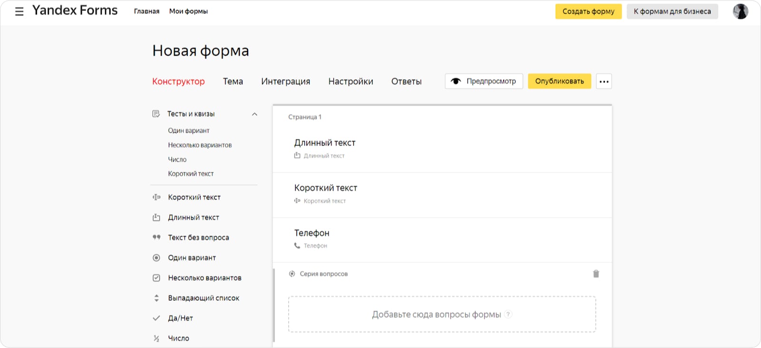This screenshot has width=761, height=348.
Task: Click the Предпросмотр button
Action: point(484,81)
